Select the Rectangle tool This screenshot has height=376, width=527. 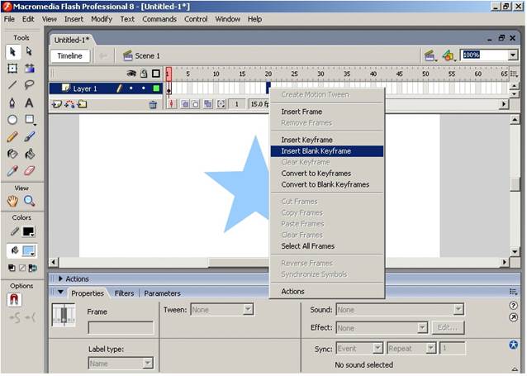point(29,119)
